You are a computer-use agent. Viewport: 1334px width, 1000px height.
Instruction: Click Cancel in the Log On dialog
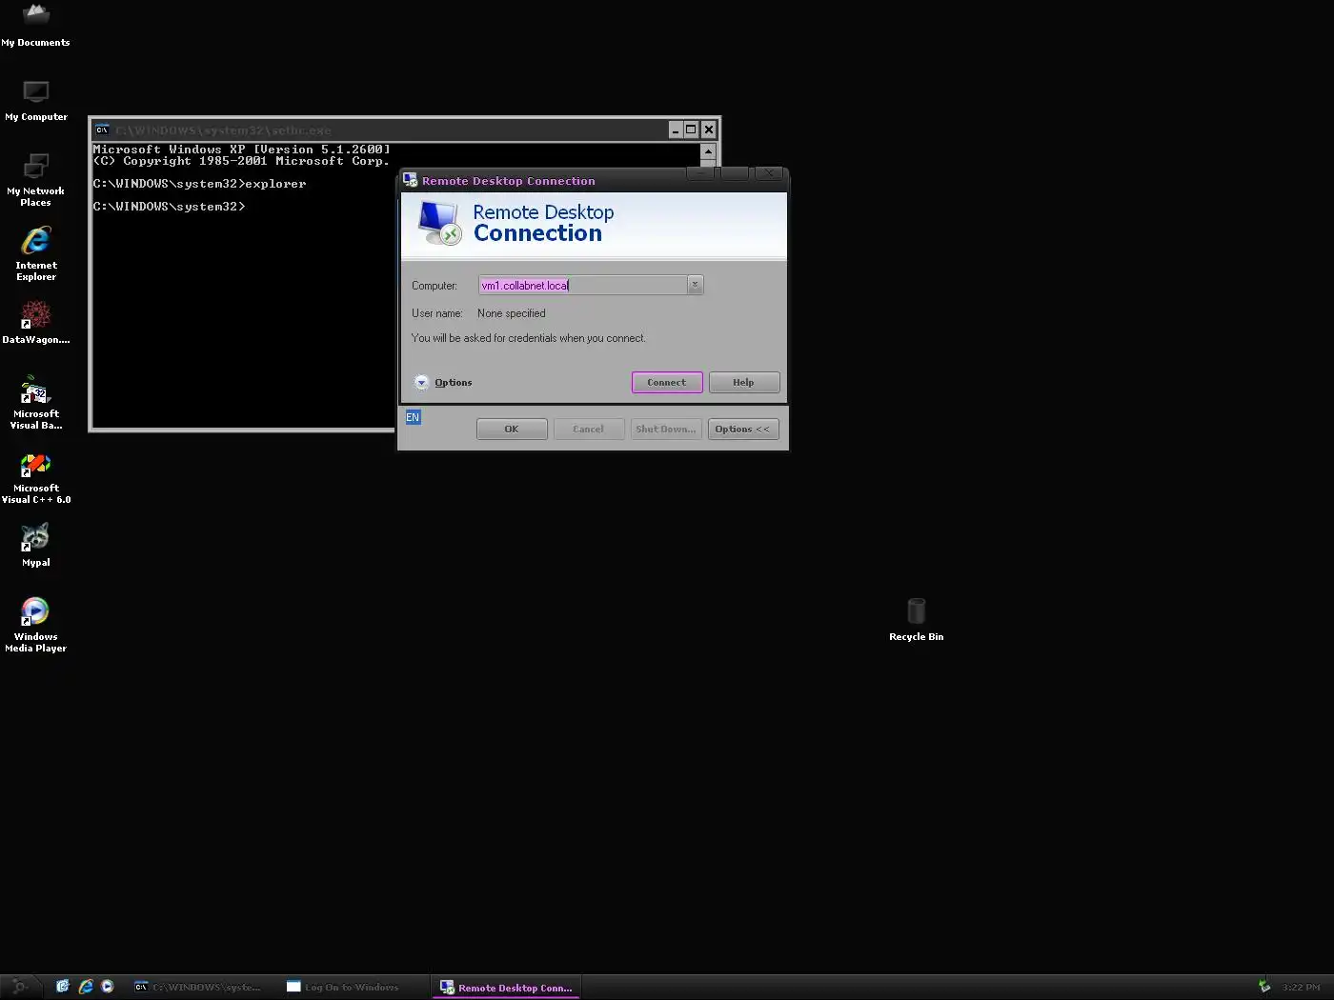pos(589,429)
